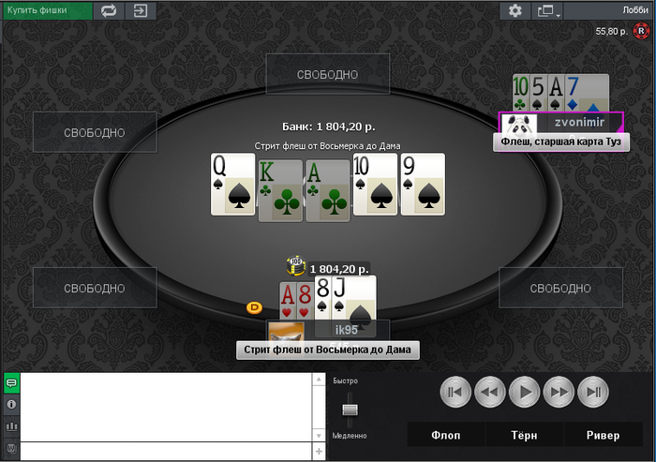Open the settings gear icon
Screen dimensions: 656x462
coord(515,10)
